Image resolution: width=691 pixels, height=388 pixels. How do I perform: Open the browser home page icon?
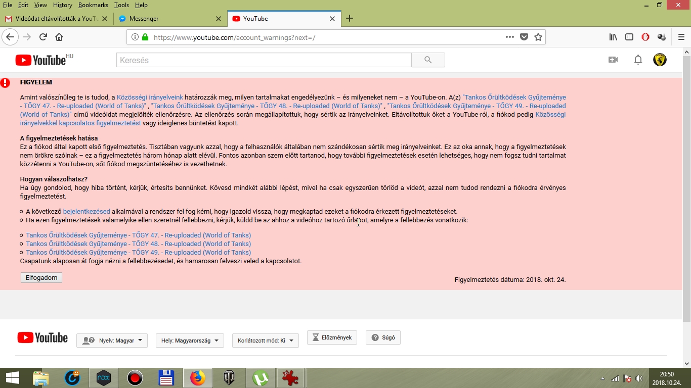click(x=59, y=37)
